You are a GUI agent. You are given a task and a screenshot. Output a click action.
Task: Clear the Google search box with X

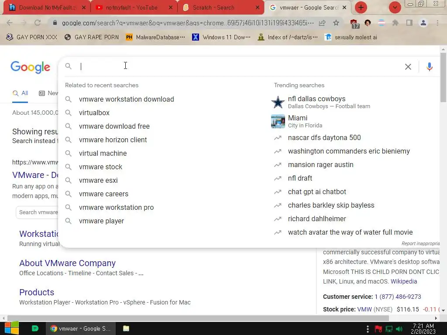click(408, 67)
